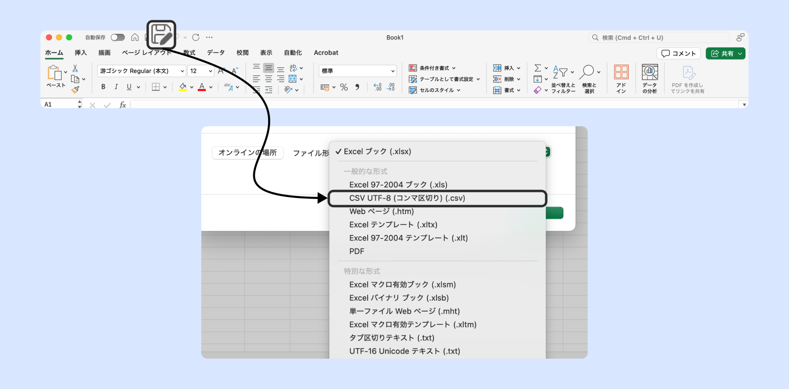Screen dimensions: 789x389
Task: Click the AutoSum sigma icon
Action: click(x=538, y=68)
